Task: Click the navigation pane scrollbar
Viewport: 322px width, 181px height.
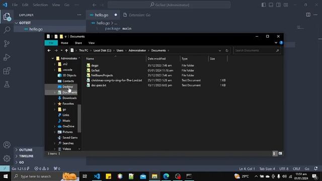Action: tap(79, 119)
